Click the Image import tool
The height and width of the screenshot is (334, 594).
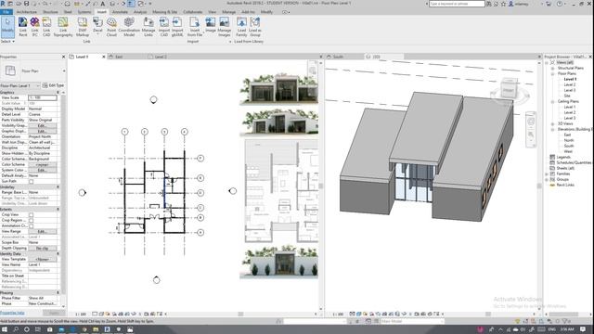[211, 25]
